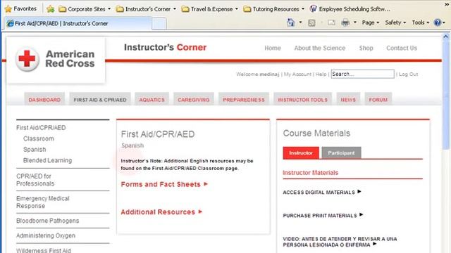Click the browser Help icon

[x=438, y=22]
